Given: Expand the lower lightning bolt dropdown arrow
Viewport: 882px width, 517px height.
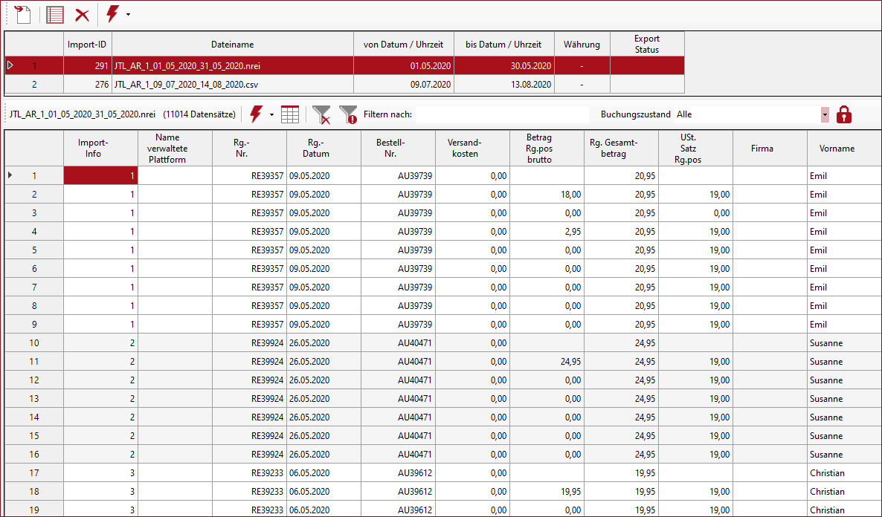Looking at the screenshot, I should [271, 115].
